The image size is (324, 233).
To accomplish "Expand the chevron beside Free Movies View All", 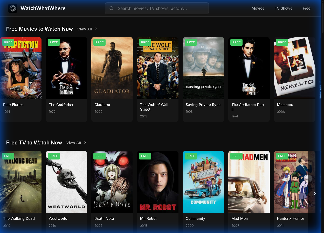I will 96,29.
